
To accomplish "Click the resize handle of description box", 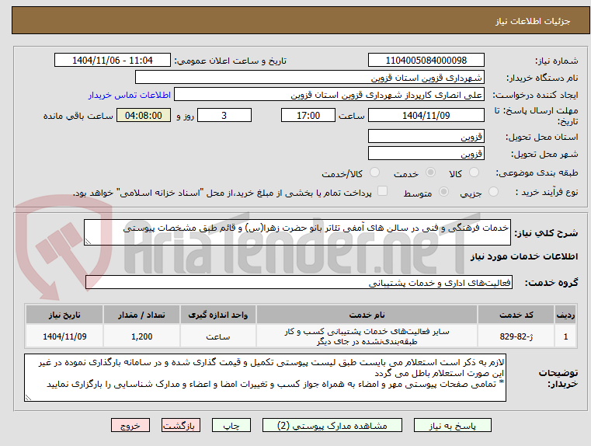I will pyautogui.click(x=88, y=242).
